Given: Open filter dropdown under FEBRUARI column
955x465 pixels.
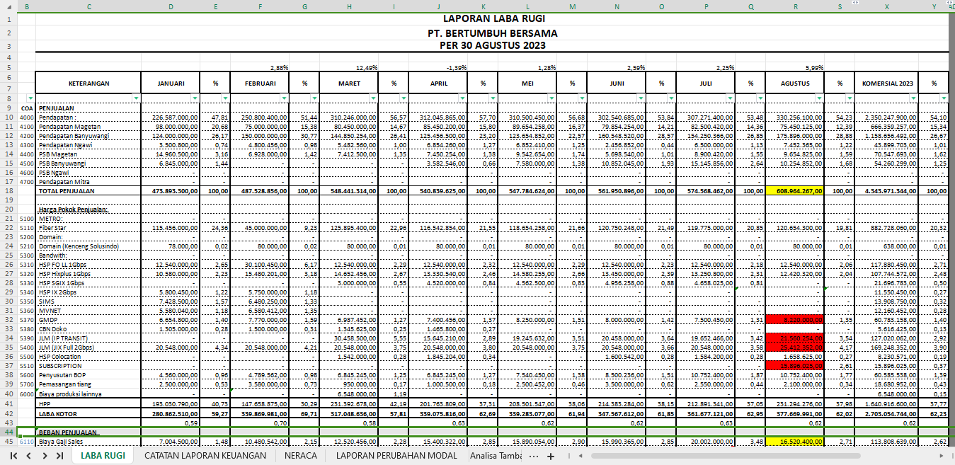Looking at the screenshot, I should click(284, 98).
